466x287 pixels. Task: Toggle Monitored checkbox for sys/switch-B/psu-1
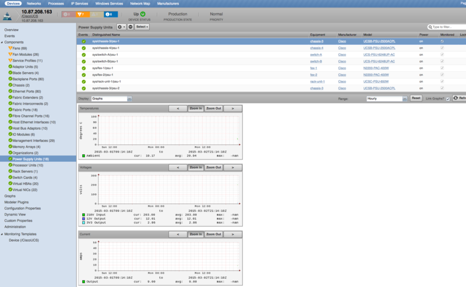[x=442, y=61]
